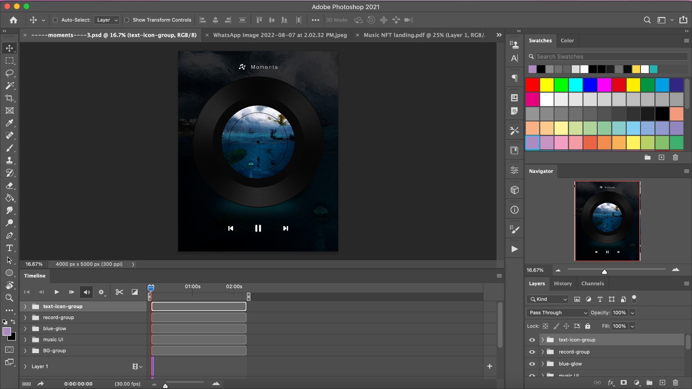The height and width of the screenshot is (389, 692).
Task: Click in the Search Swatches field
Action: click(611, 57)
